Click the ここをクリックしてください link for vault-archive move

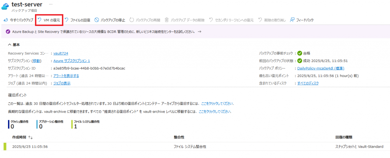pos(215,112)
